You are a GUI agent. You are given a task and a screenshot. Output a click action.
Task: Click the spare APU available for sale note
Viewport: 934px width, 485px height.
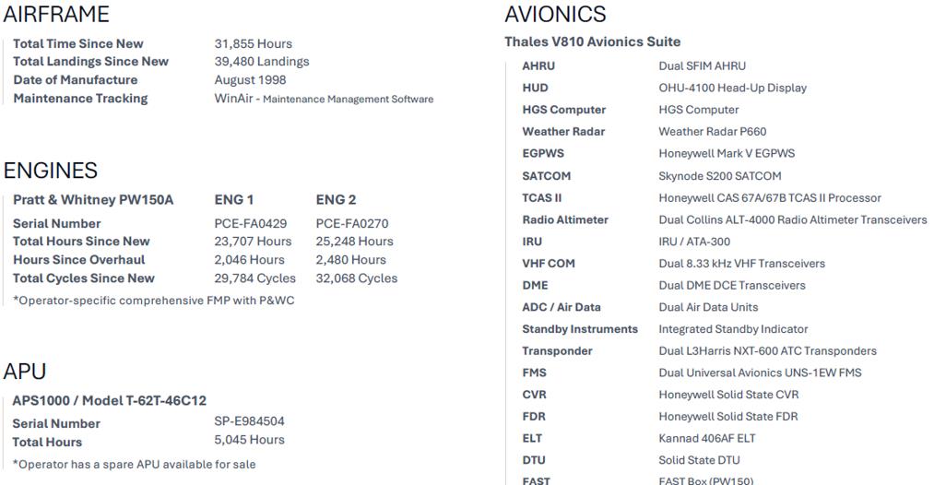(x=134, y=465)
